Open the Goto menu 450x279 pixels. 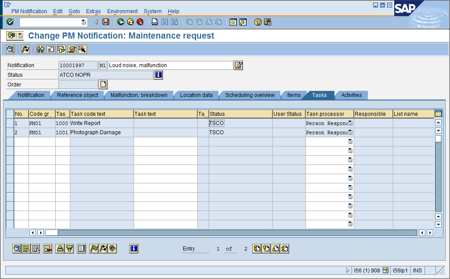click(x=74, y=11)
